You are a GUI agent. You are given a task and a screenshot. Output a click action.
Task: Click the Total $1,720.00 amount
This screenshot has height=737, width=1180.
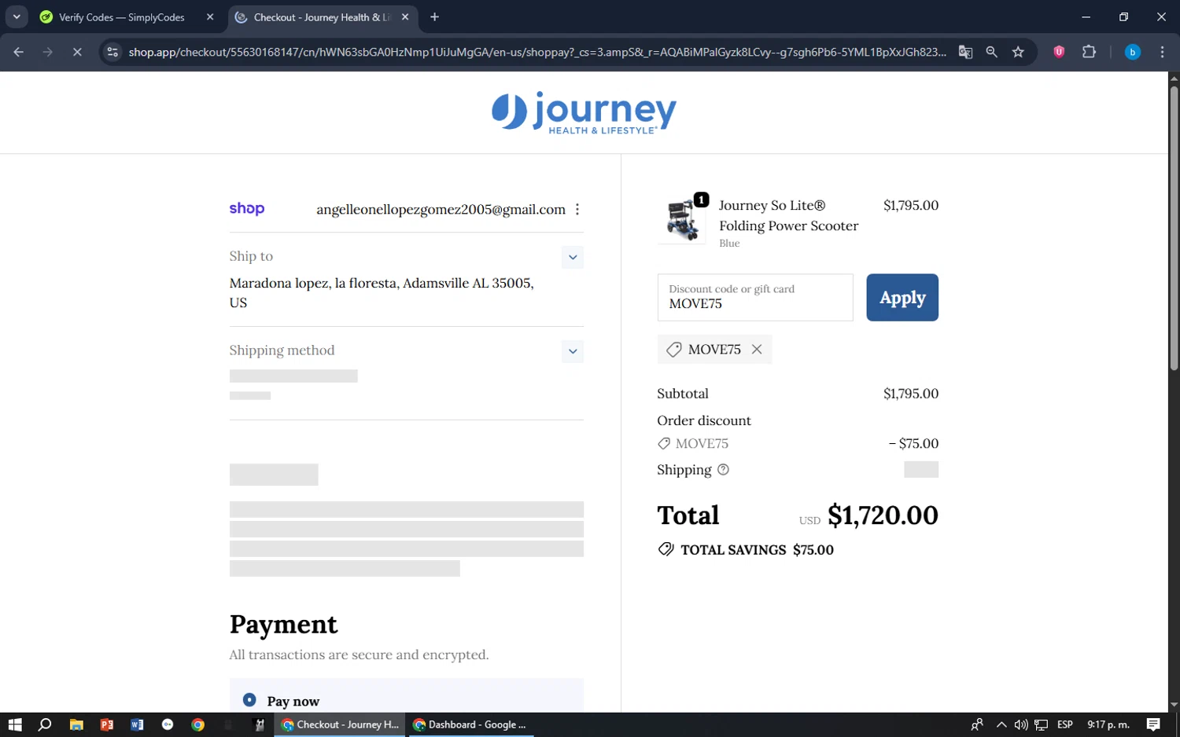(x=883, y=515)
